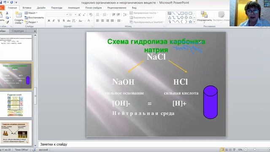This screenshot has width=270, height=152.
Task: Click Increase Font Size icon
Action: tap(79, 15)
